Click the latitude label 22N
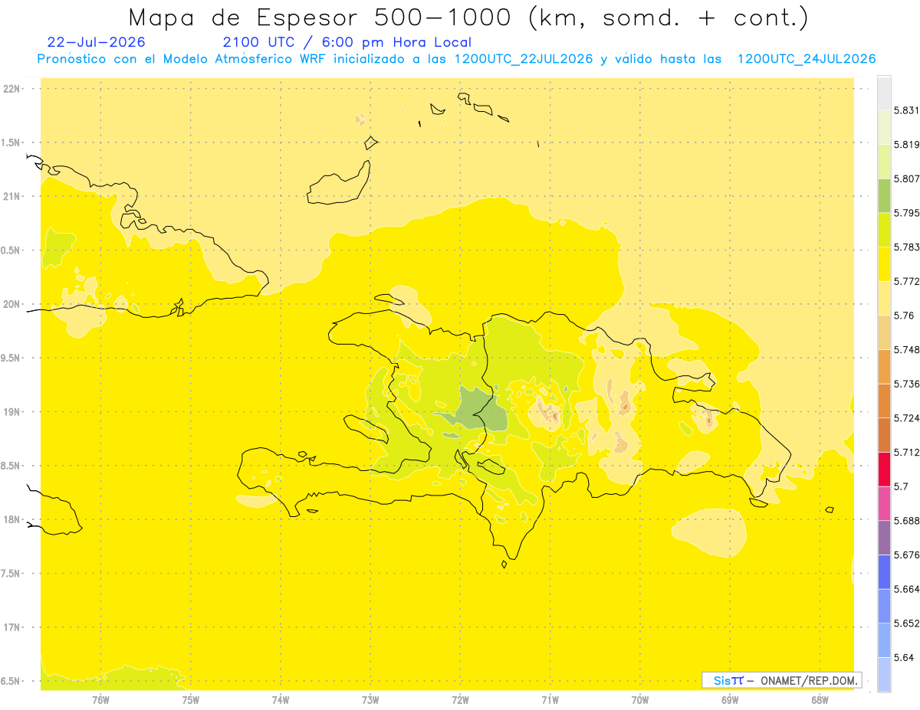Viewport: 920px width, 710px height. [x=11, y=89]
